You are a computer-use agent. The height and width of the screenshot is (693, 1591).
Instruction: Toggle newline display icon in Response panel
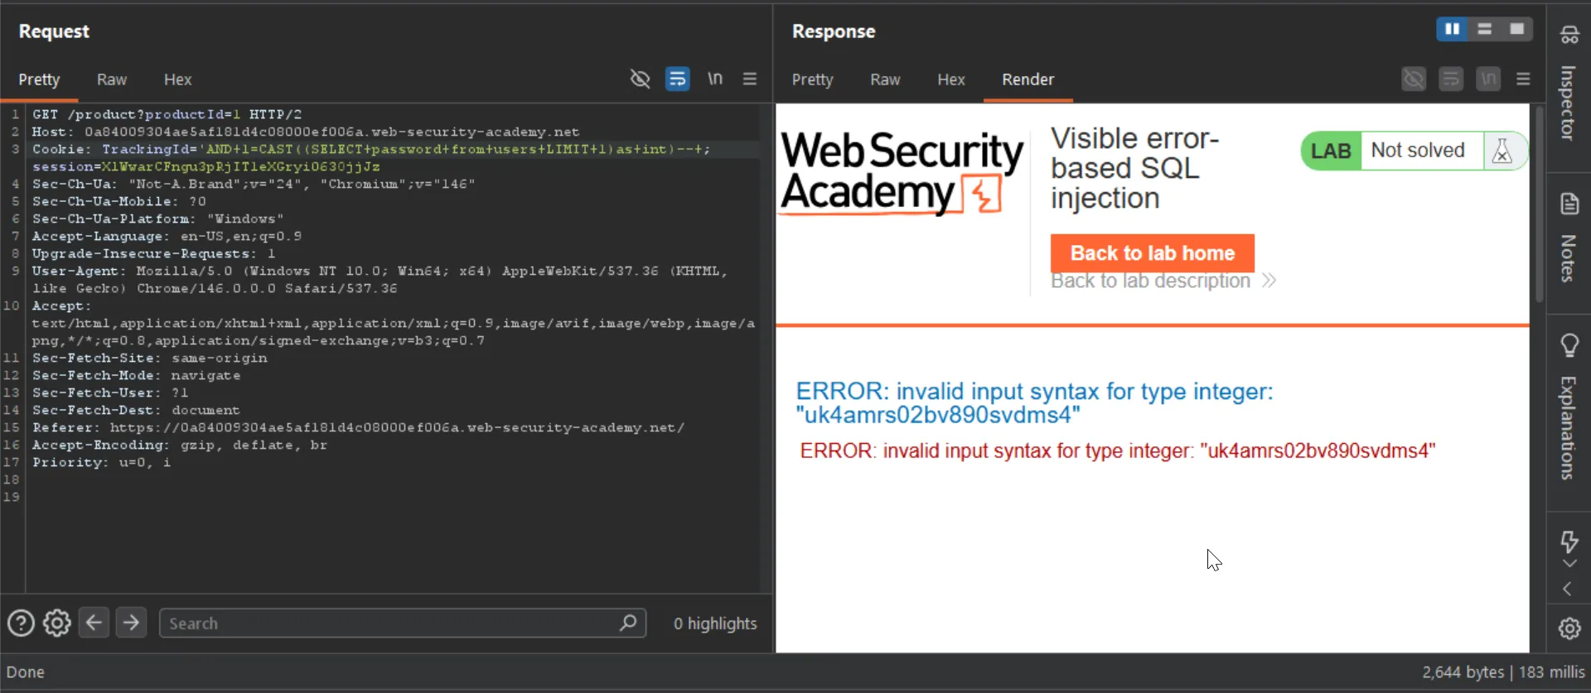point(1488,79)
